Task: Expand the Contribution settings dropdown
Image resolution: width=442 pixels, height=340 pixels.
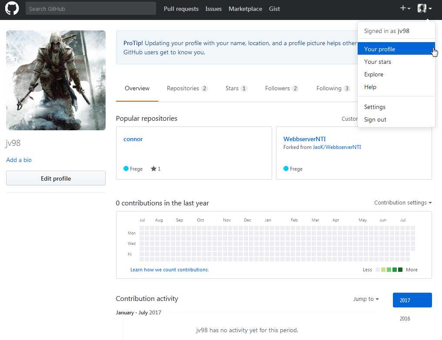Action: click(x=403, y=203)
